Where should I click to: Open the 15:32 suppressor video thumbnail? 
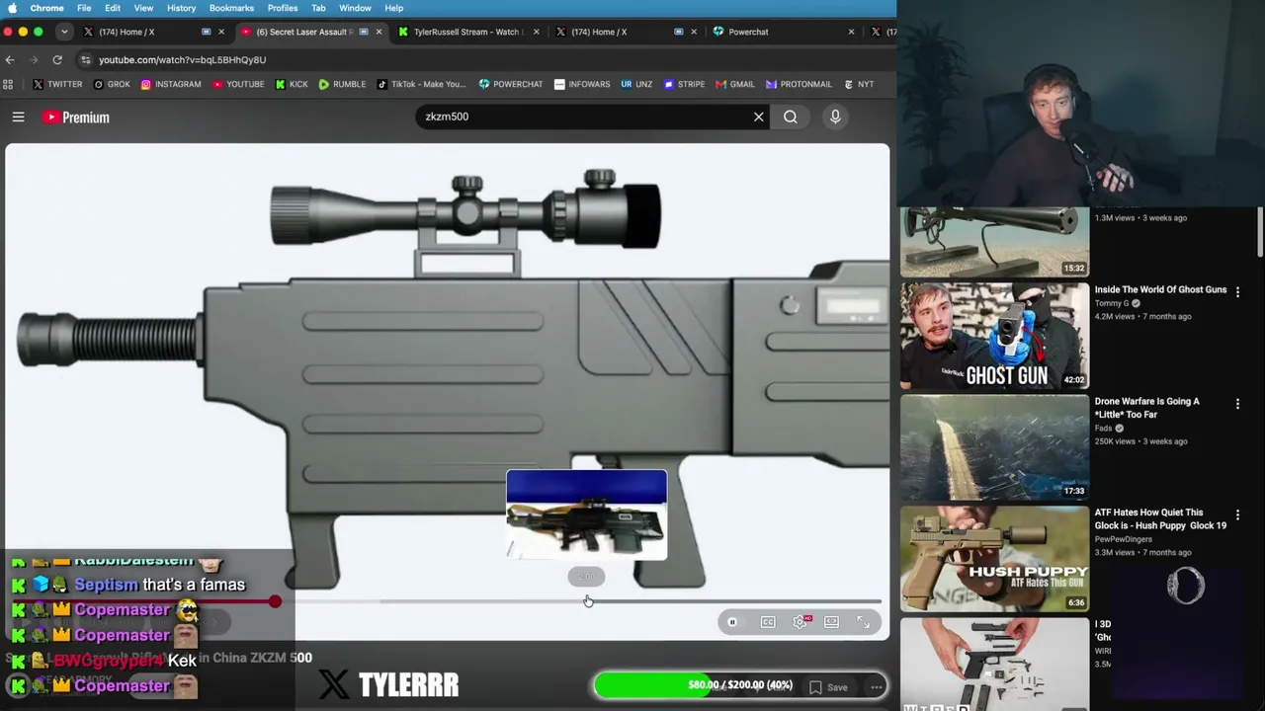994,242
